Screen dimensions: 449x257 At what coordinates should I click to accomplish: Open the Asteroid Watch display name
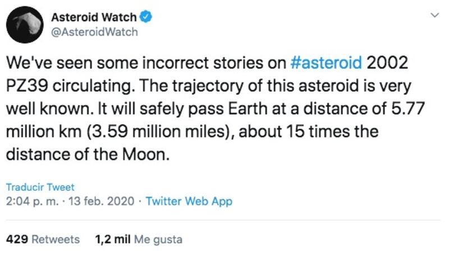94,17
